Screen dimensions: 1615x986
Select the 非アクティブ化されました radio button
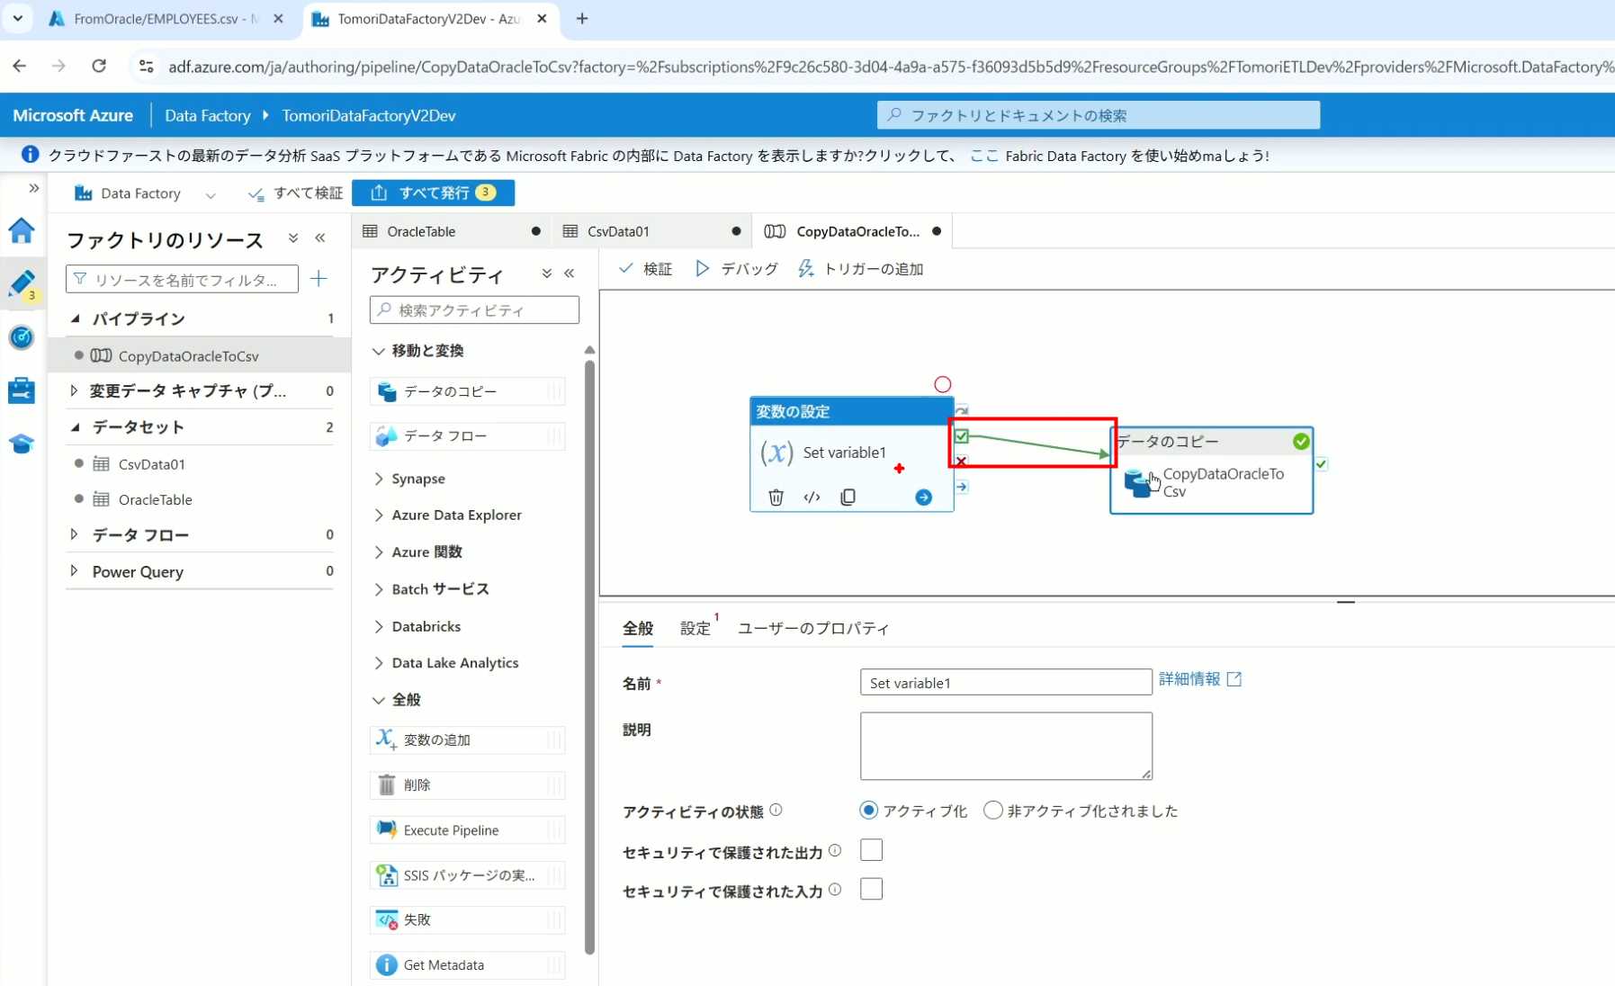(x=992, y=811)
